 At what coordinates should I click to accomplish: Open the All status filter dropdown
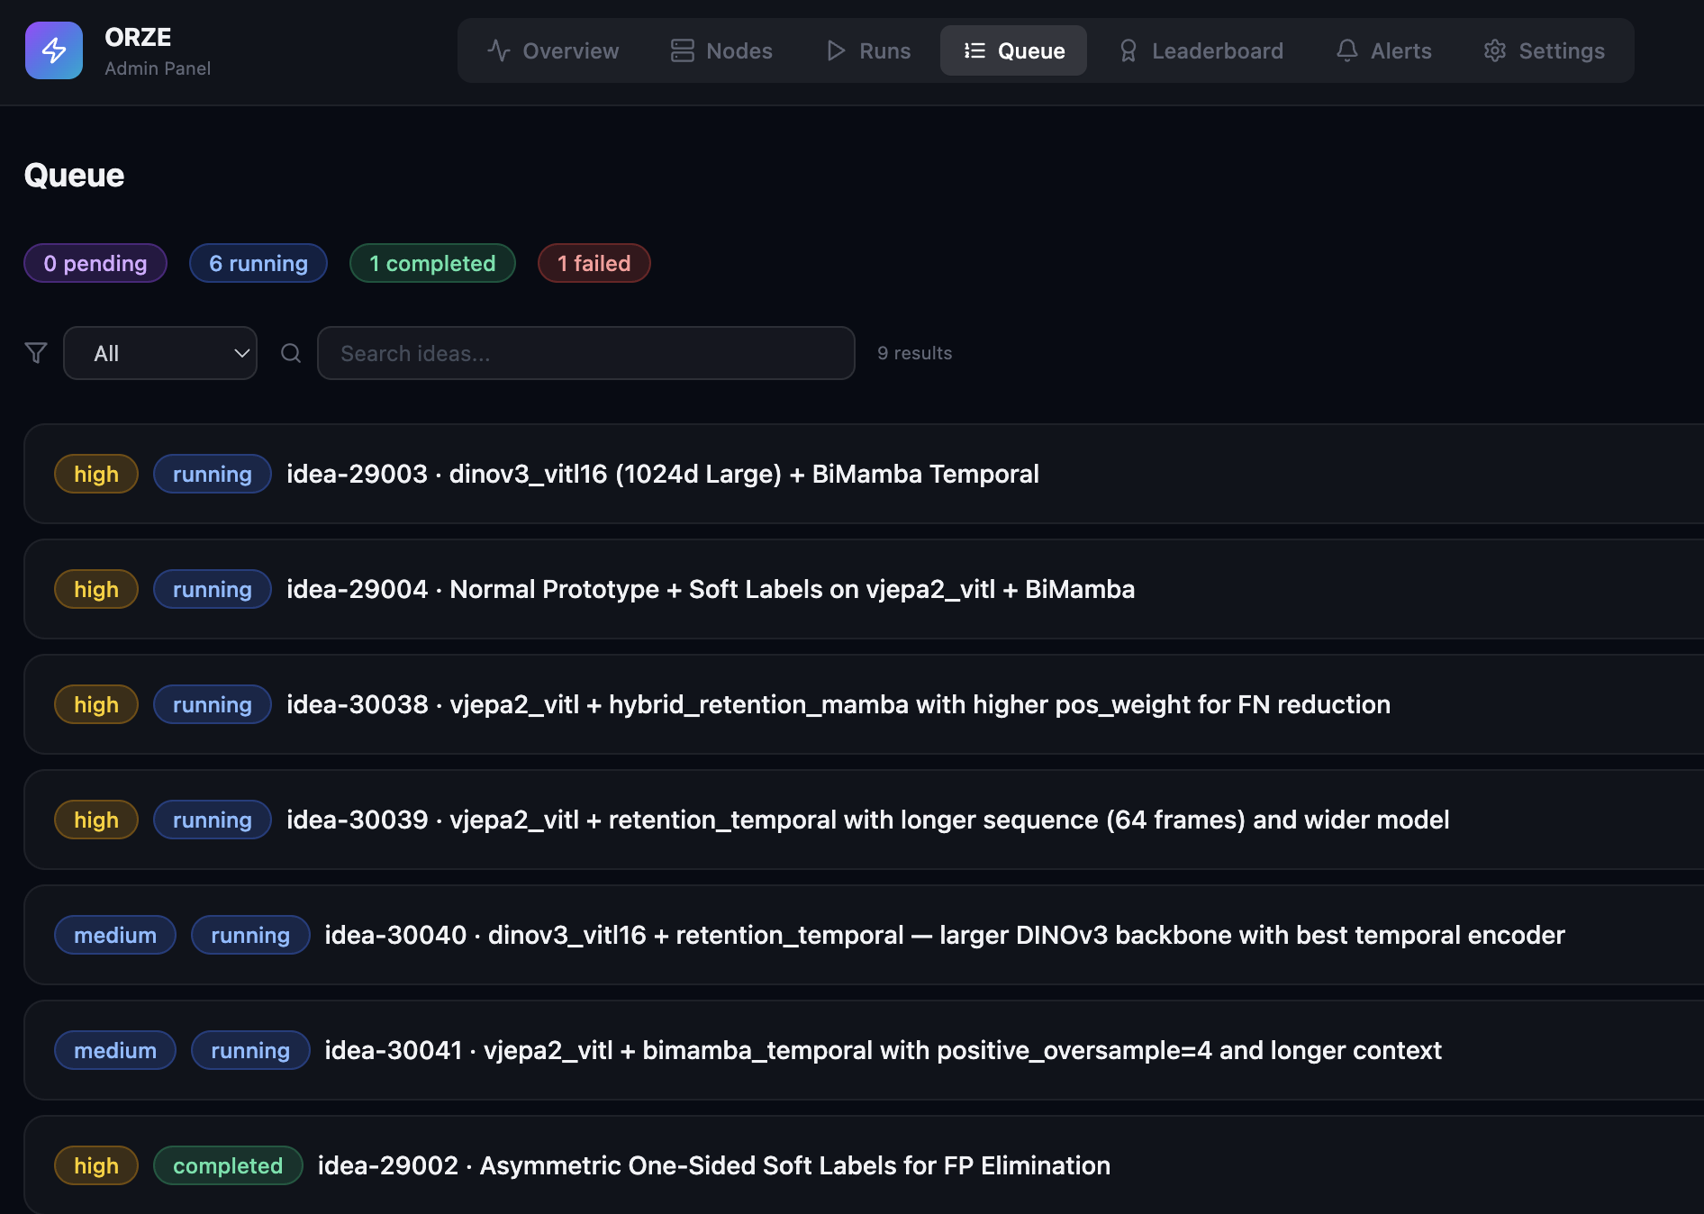click(x=160, y=353)
